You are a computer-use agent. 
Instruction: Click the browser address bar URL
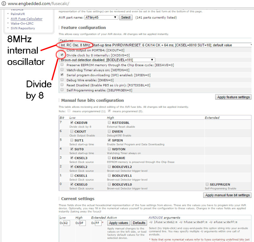(x=38, y=3)
